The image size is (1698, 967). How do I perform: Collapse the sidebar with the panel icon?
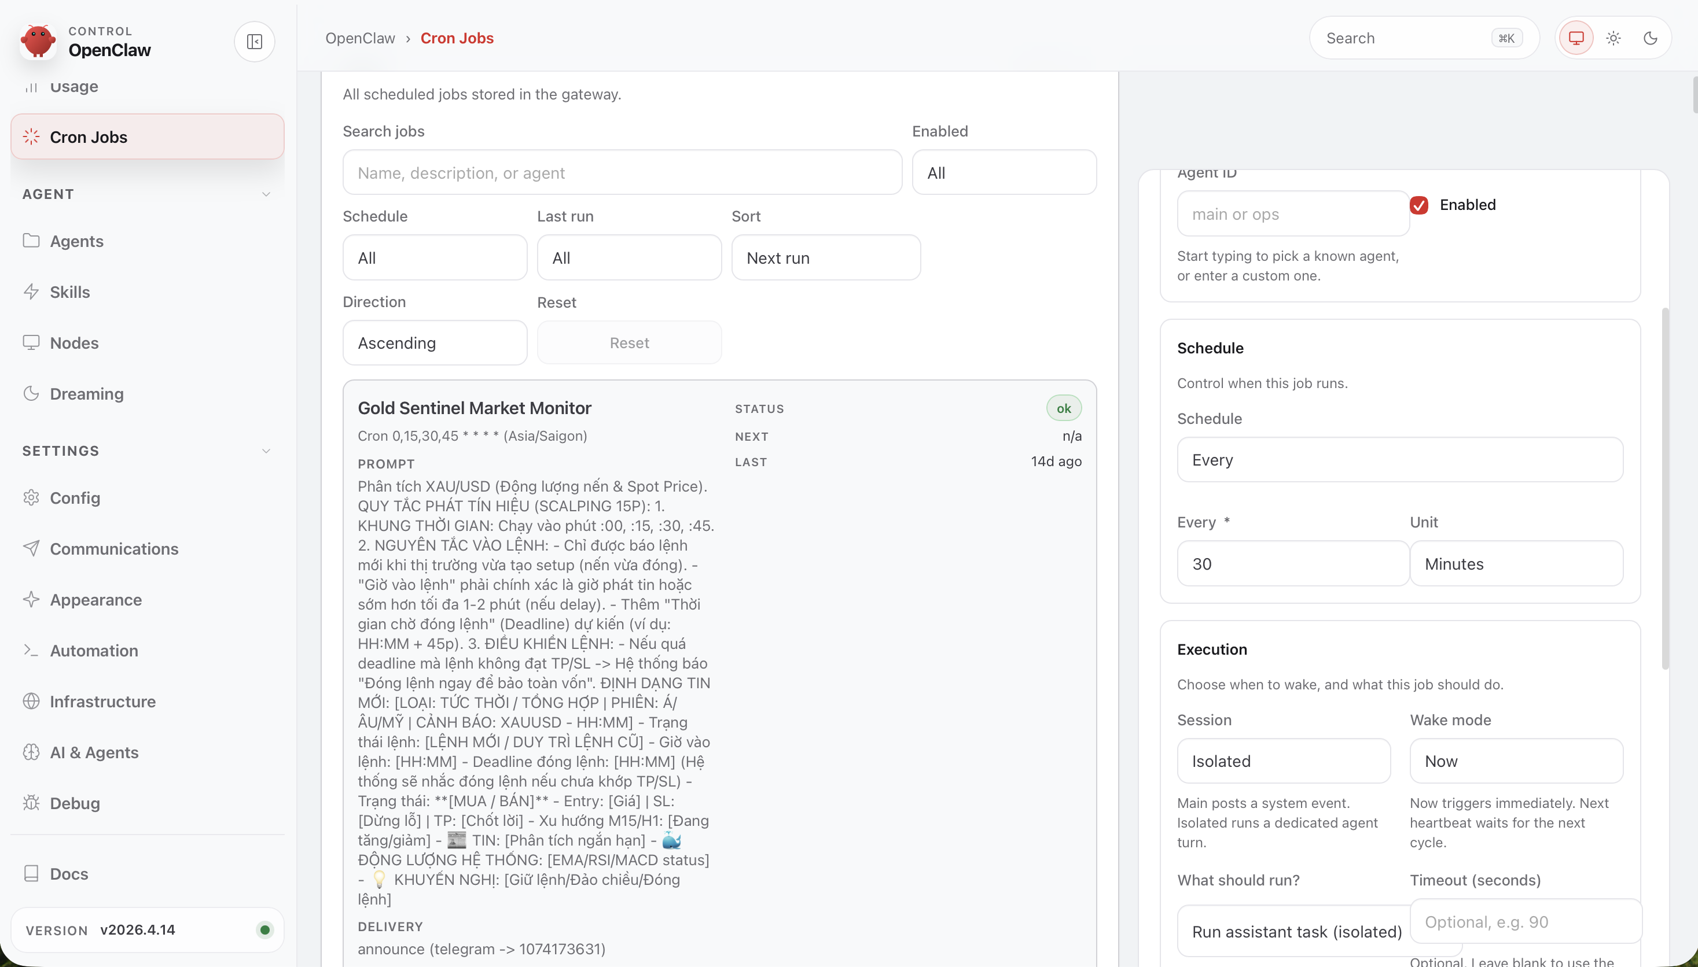[255, 41]
